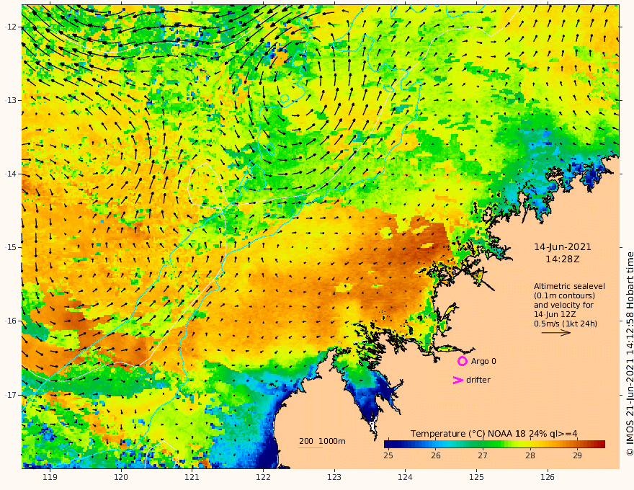Click the '200 1000m' depth legend text
This screenshot has height=490, width=634.
point(322,441)
